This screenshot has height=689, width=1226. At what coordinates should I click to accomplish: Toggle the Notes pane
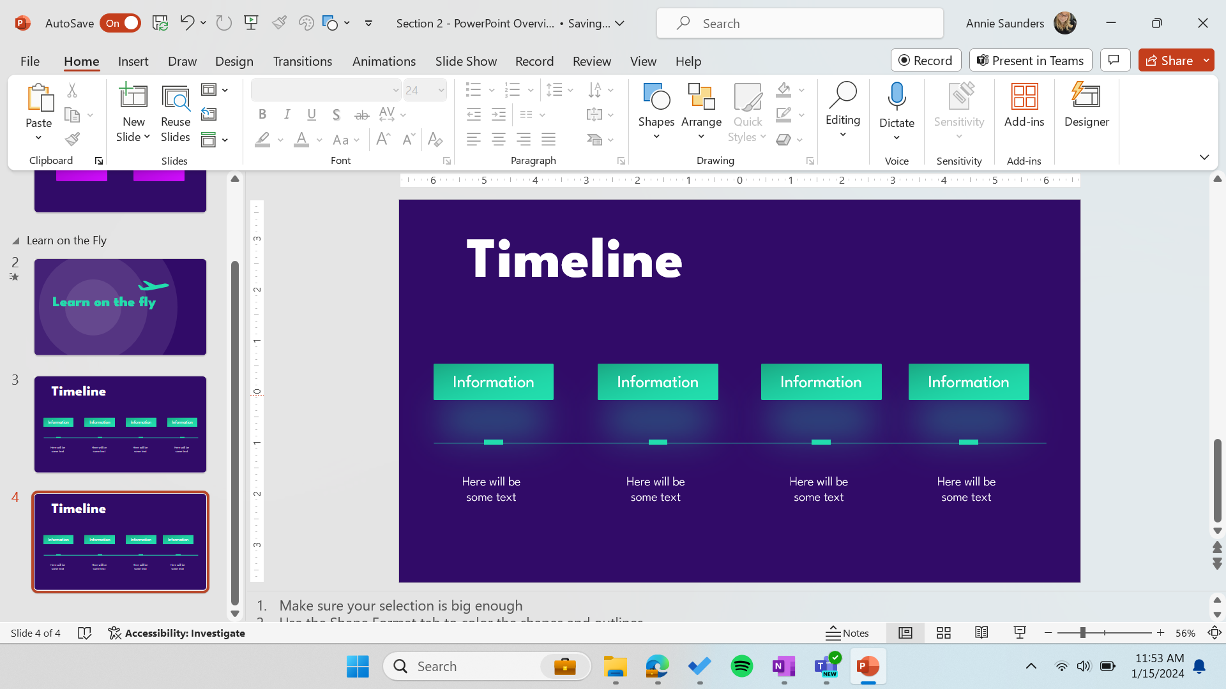[x=847, y=633]
